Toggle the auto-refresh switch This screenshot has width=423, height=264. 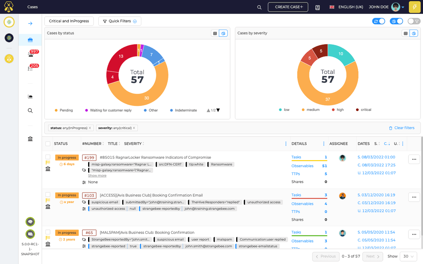click(379, 21)
